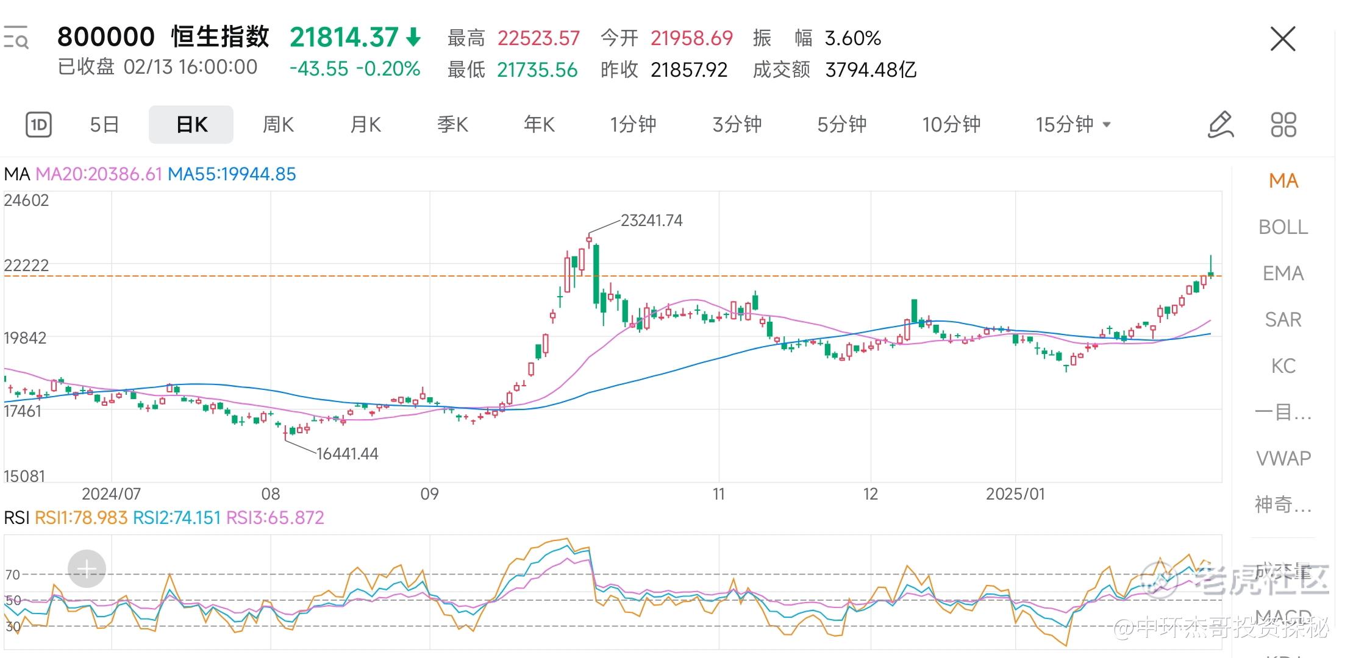Click the MA20 value legend label

pyautogui.click(x=99, y=174)
